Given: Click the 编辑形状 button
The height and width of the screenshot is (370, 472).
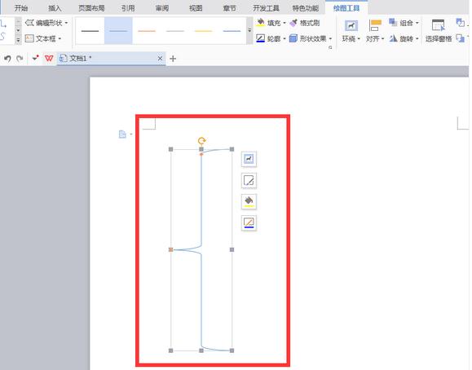Looking at the screenshot, I should tap(46, 23).
